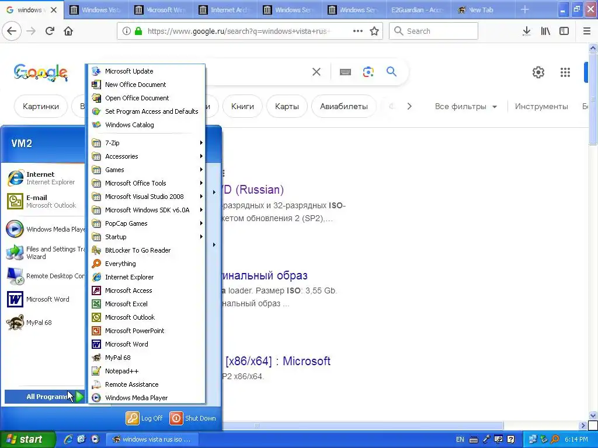This screenshot has width=598, height=448.
Task: Open a new browser tab with plus
Action: coord(525,10)
